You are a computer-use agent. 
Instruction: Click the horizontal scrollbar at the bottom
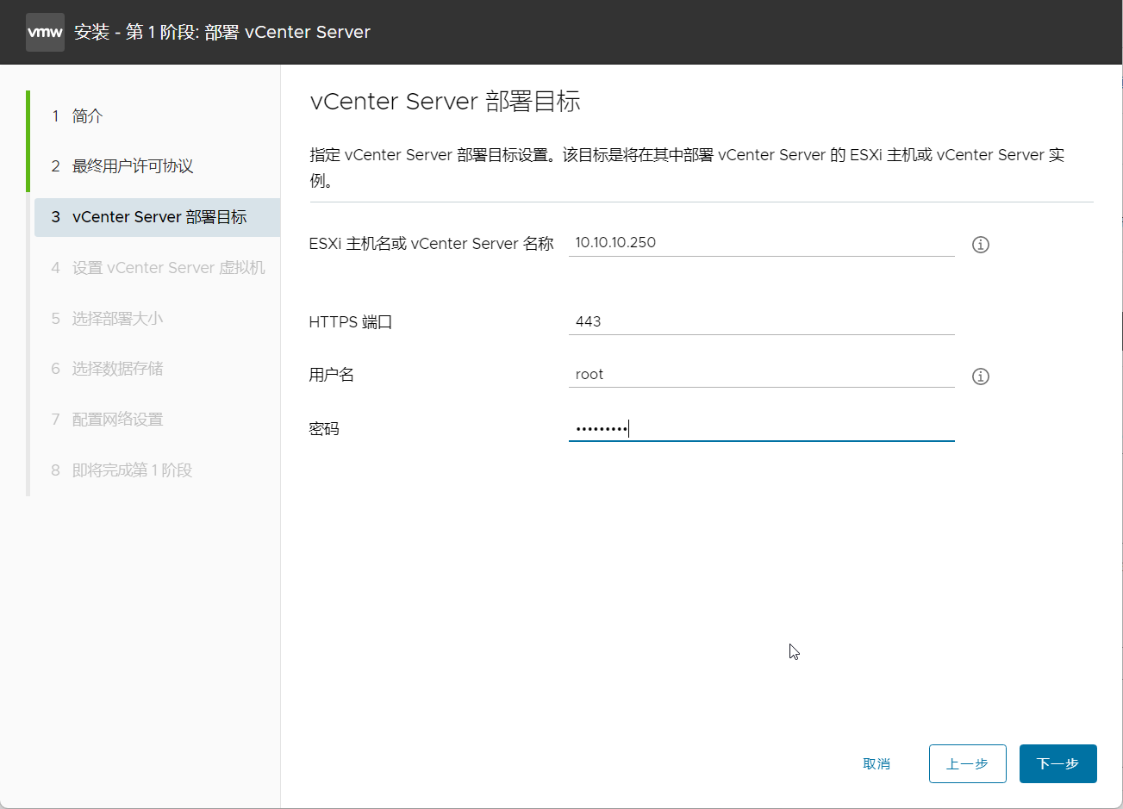click(x=560, y=804)
